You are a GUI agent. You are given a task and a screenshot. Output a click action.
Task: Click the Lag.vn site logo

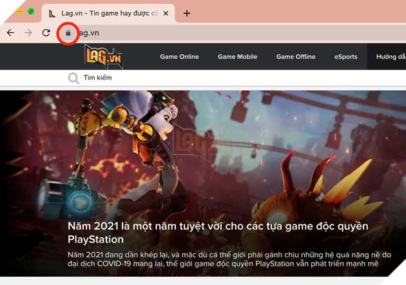[x=104, y=56]
